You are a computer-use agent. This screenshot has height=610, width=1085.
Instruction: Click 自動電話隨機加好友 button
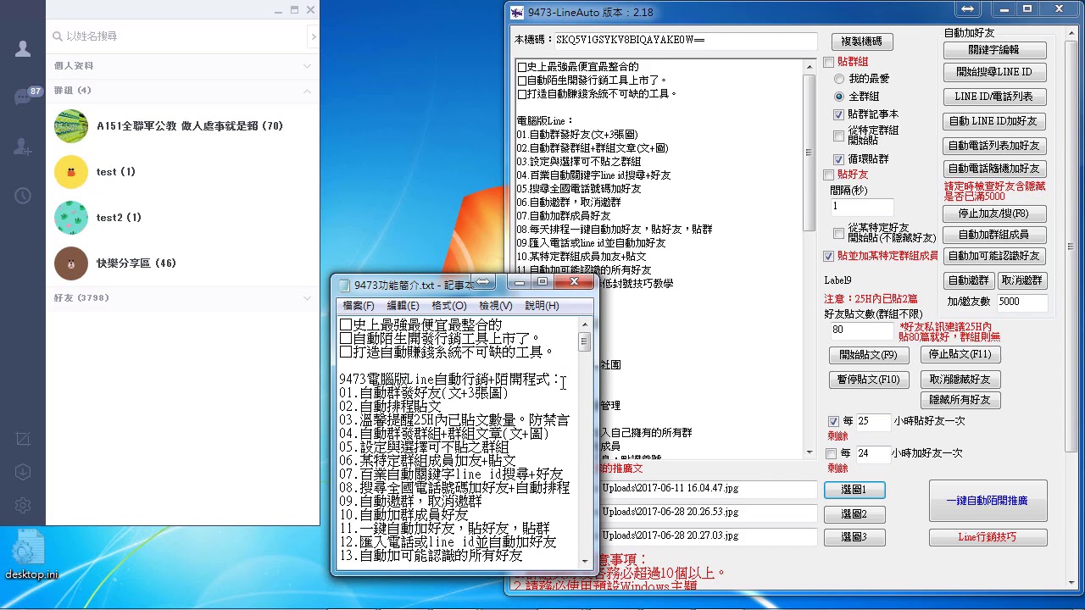994,169
